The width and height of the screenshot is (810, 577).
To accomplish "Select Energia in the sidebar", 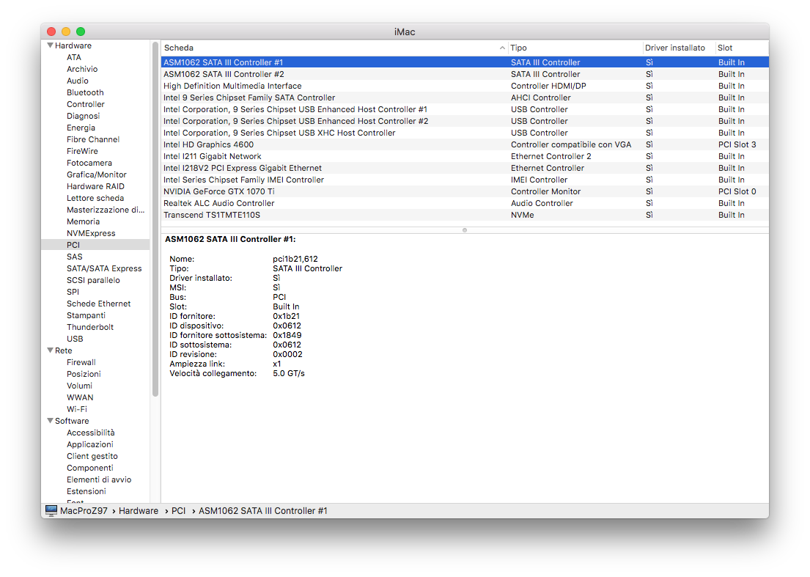I will point(81,128).
